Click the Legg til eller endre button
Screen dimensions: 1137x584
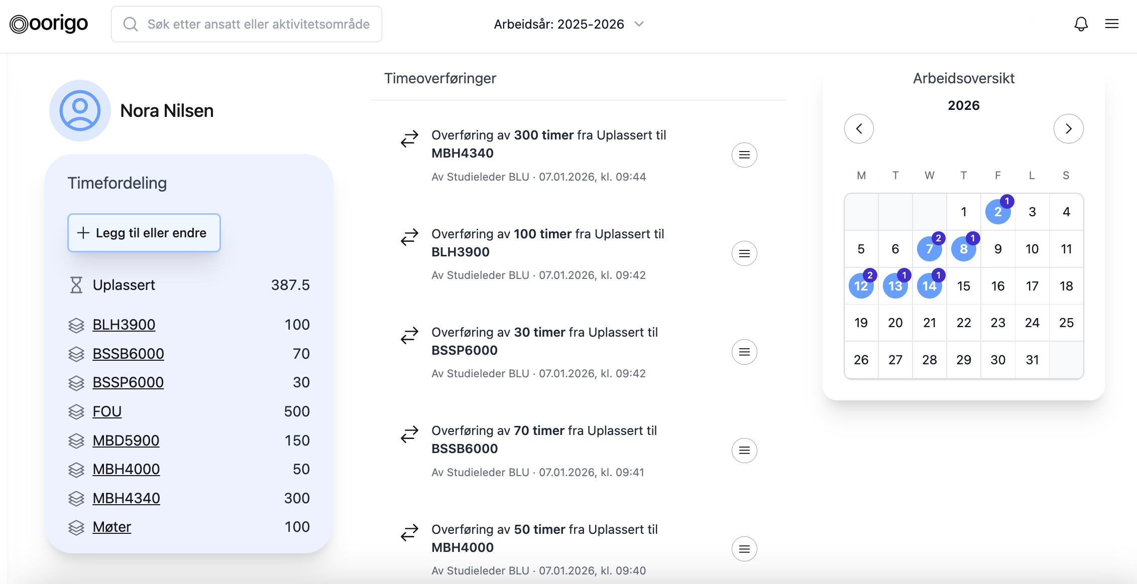point(144,232)
